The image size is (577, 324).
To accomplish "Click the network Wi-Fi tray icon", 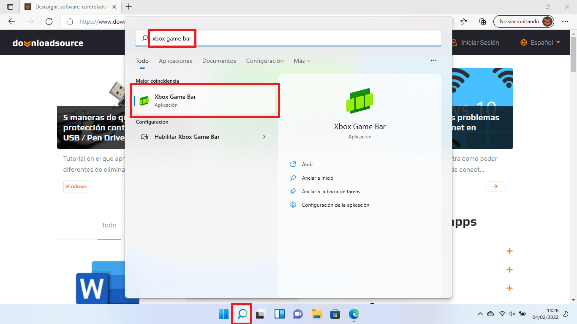I will tap(502, 314).
